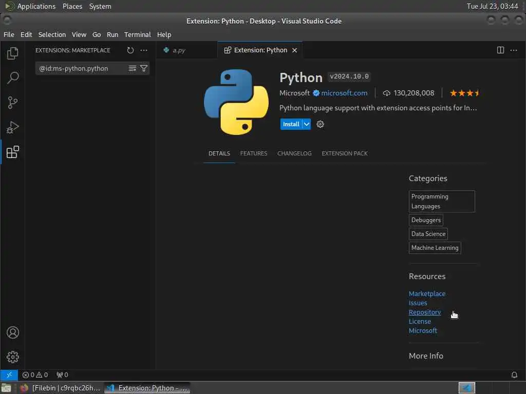This screenshot has width=526, height=394.
Task: Open notifications bell in status bar
Action: pyautogui.click(x=514, y=375)
